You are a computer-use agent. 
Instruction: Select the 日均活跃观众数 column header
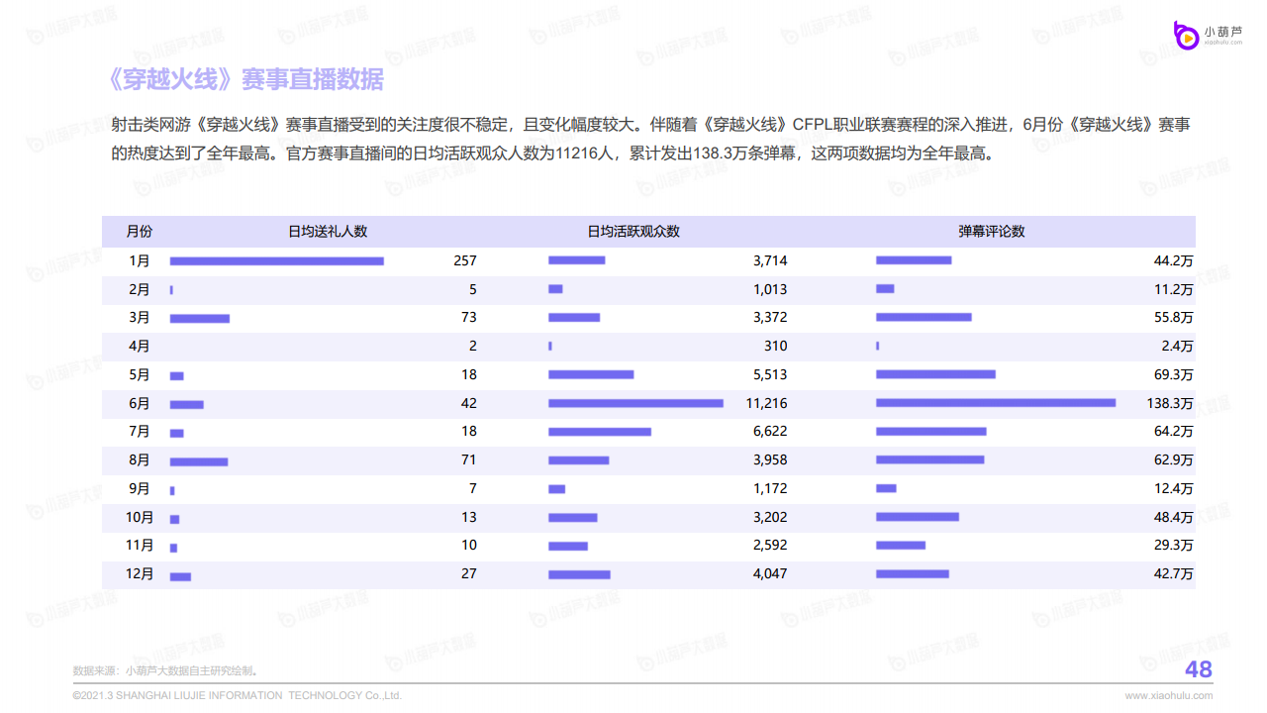[x=633, y=232]
